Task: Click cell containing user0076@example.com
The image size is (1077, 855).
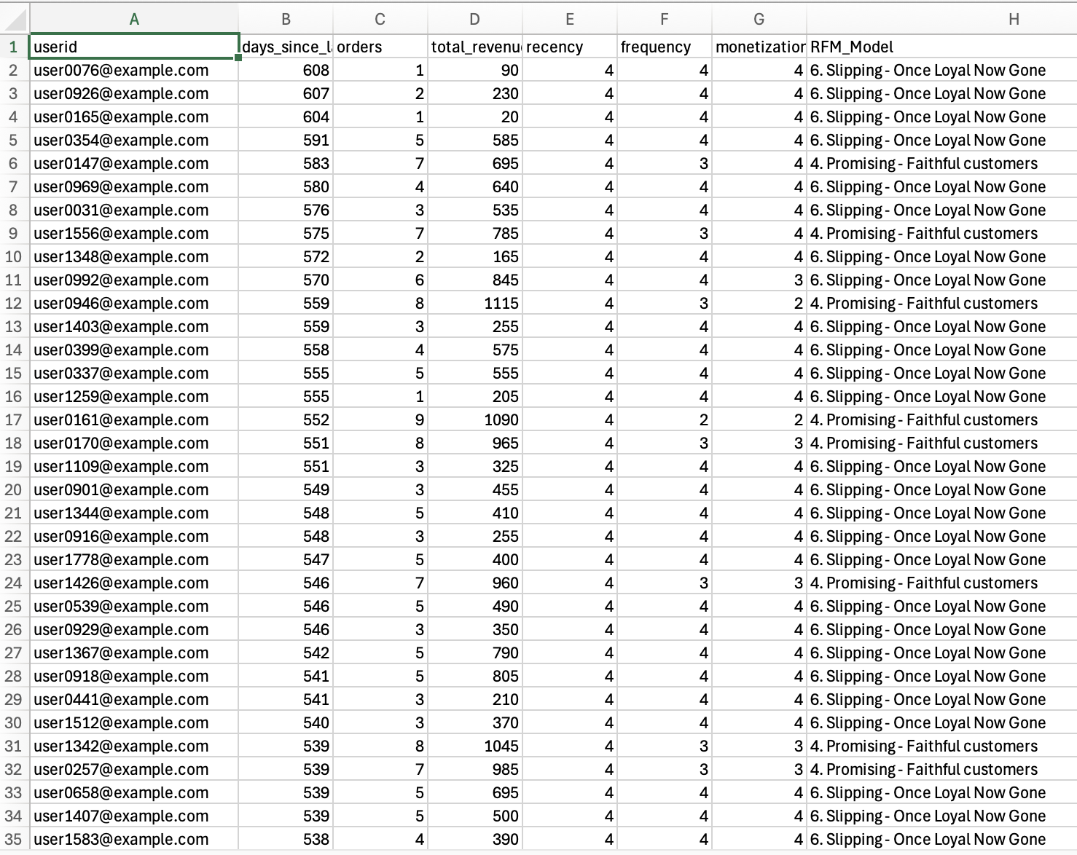Action: pyautogui.click(x=134, y=71)
